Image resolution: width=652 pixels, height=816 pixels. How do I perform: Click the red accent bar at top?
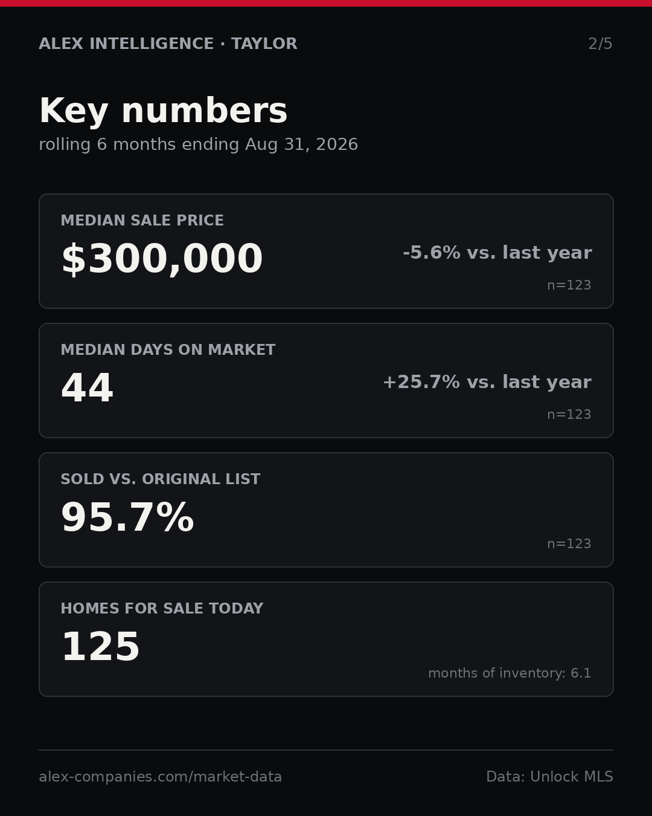click(326, 3)
